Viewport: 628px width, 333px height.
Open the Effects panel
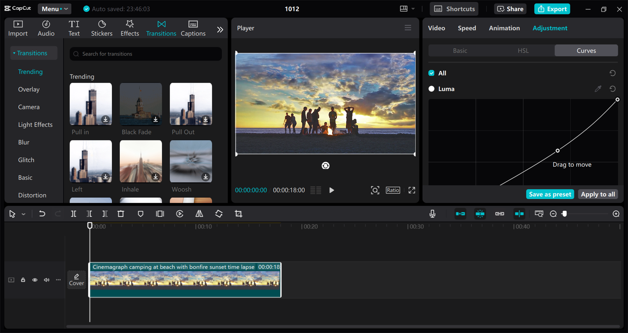coord(130,28)
